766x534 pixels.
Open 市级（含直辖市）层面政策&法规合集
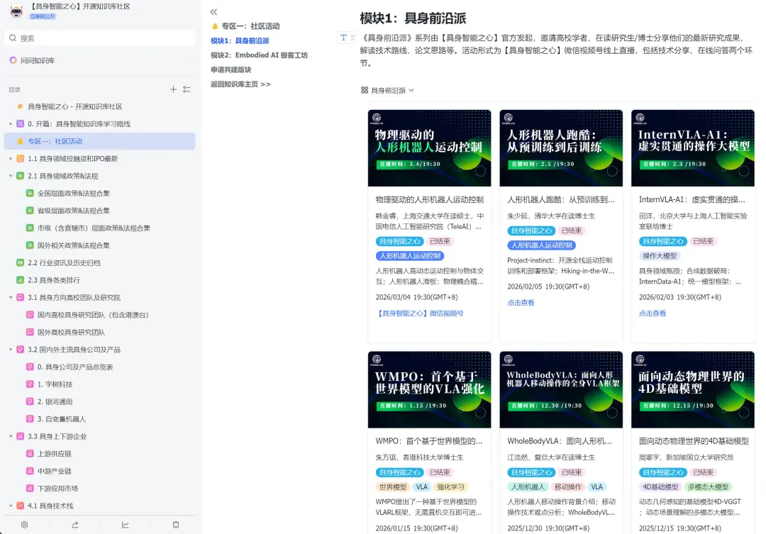coord(94,228)
